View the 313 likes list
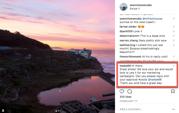 tap(125, 97)
